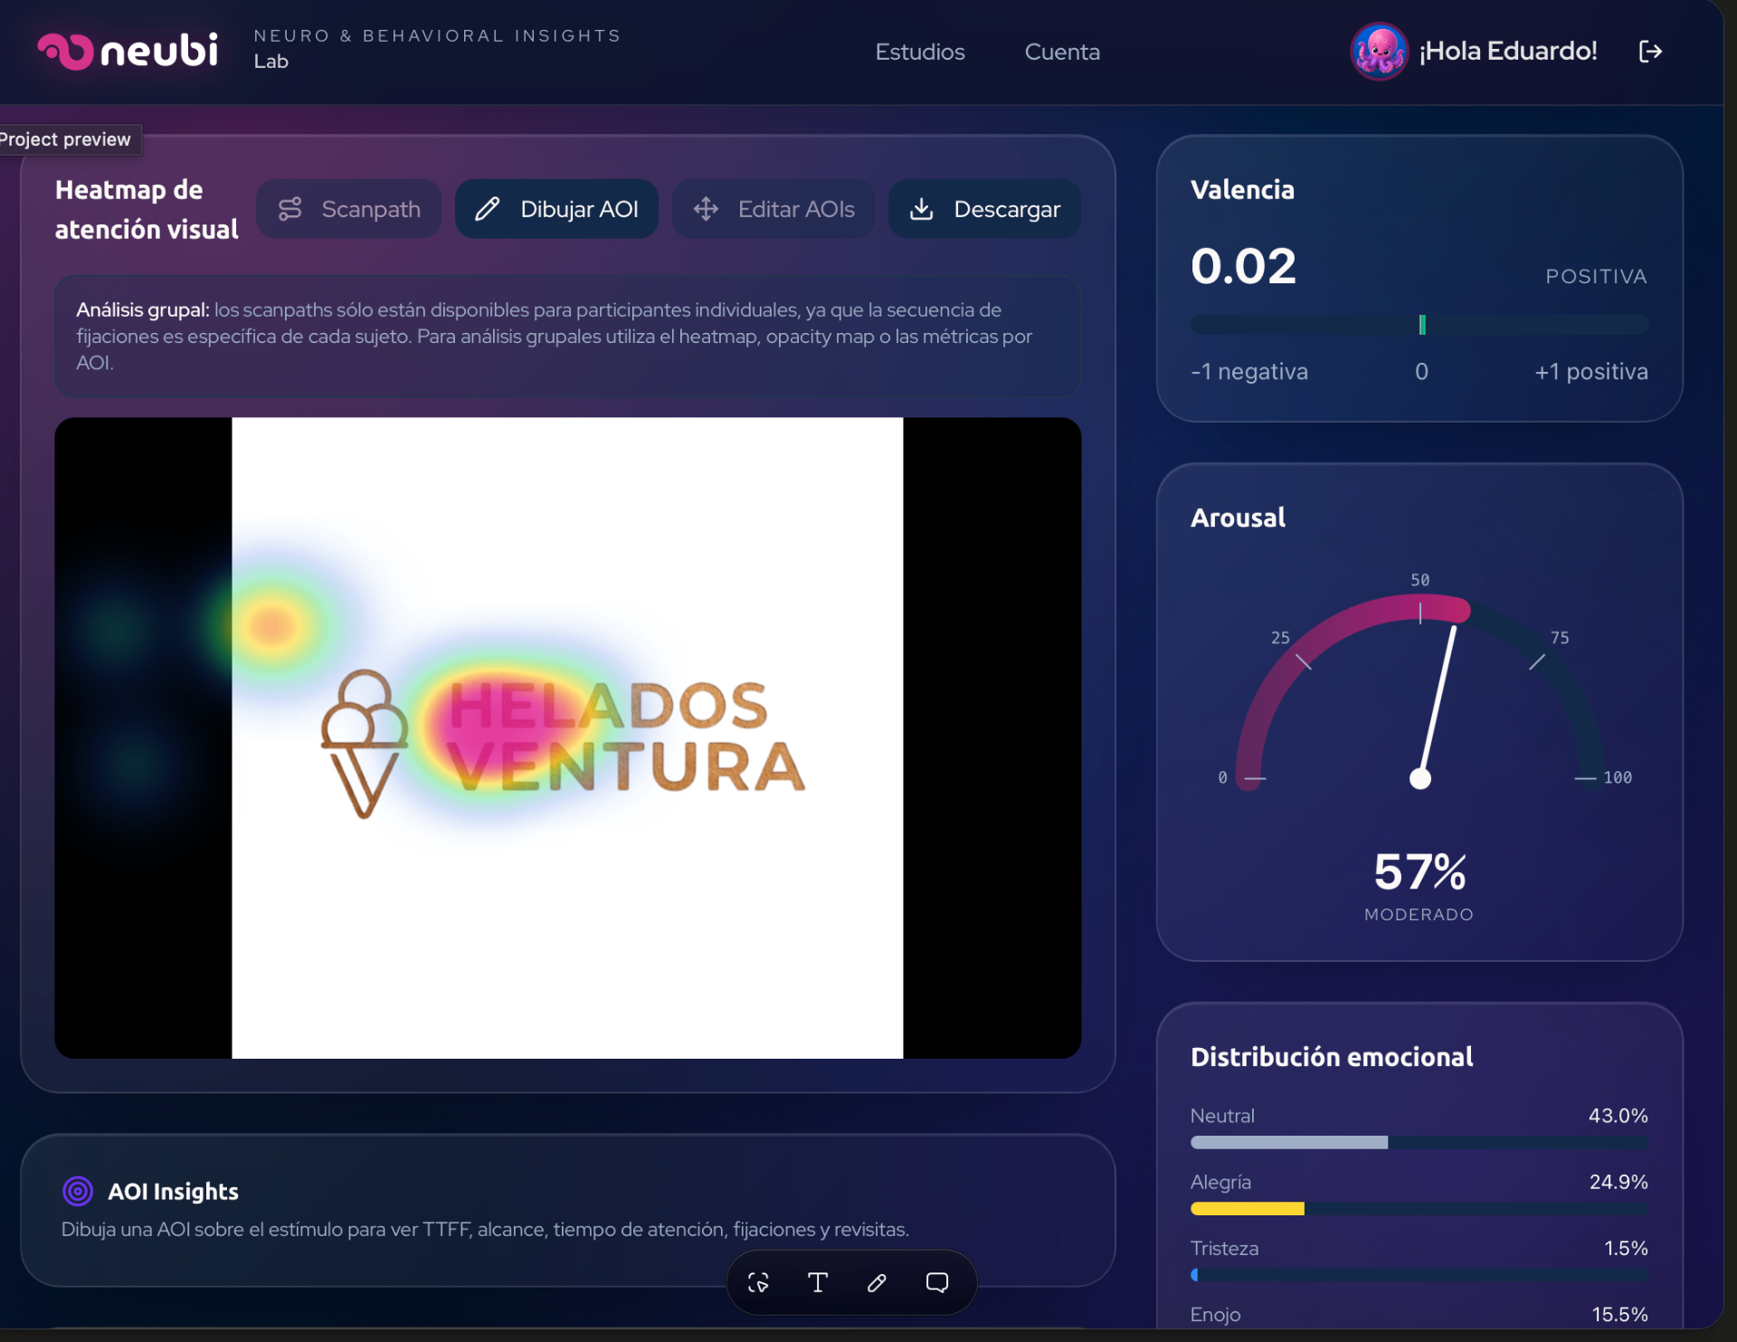The height and width of the screenshot is (1342, 1737).
Task: Click the AOI Insights target icon
Action: 78,1191
